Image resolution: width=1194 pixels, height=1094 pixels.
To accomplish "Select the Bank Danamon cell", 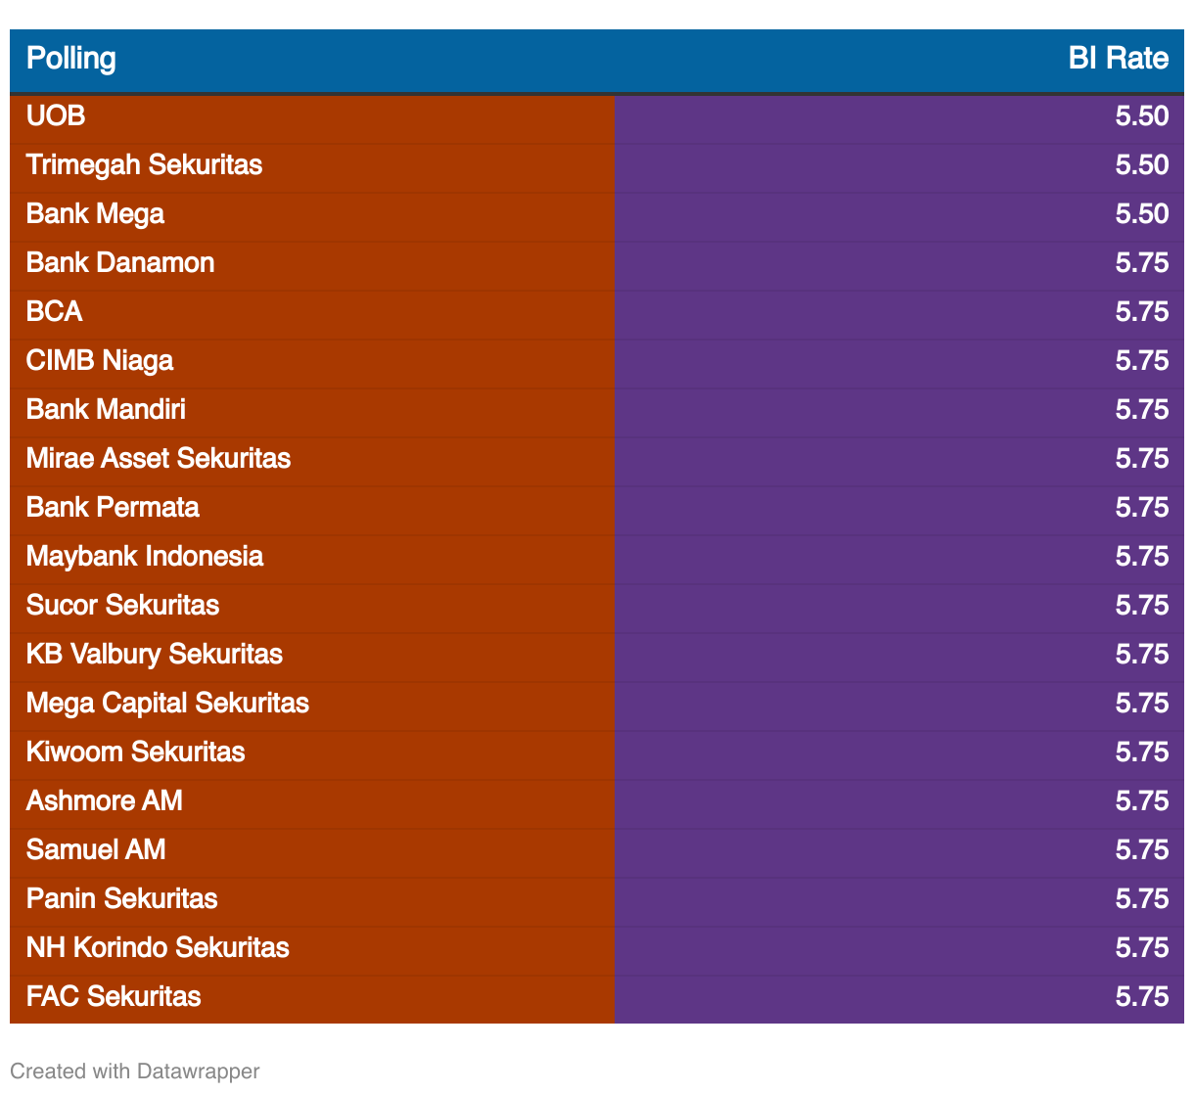I will click(120, 262).
